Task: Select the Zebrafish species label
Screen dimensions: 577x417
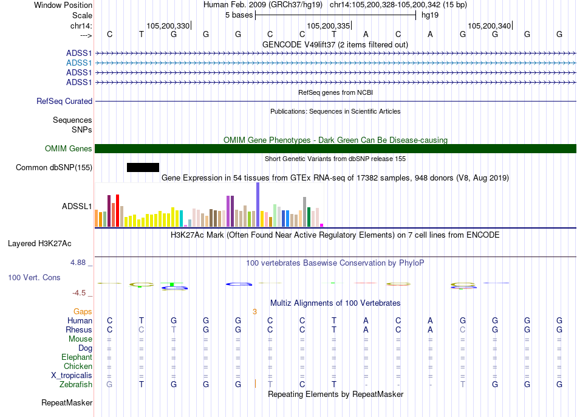Action: pos(76,385)
